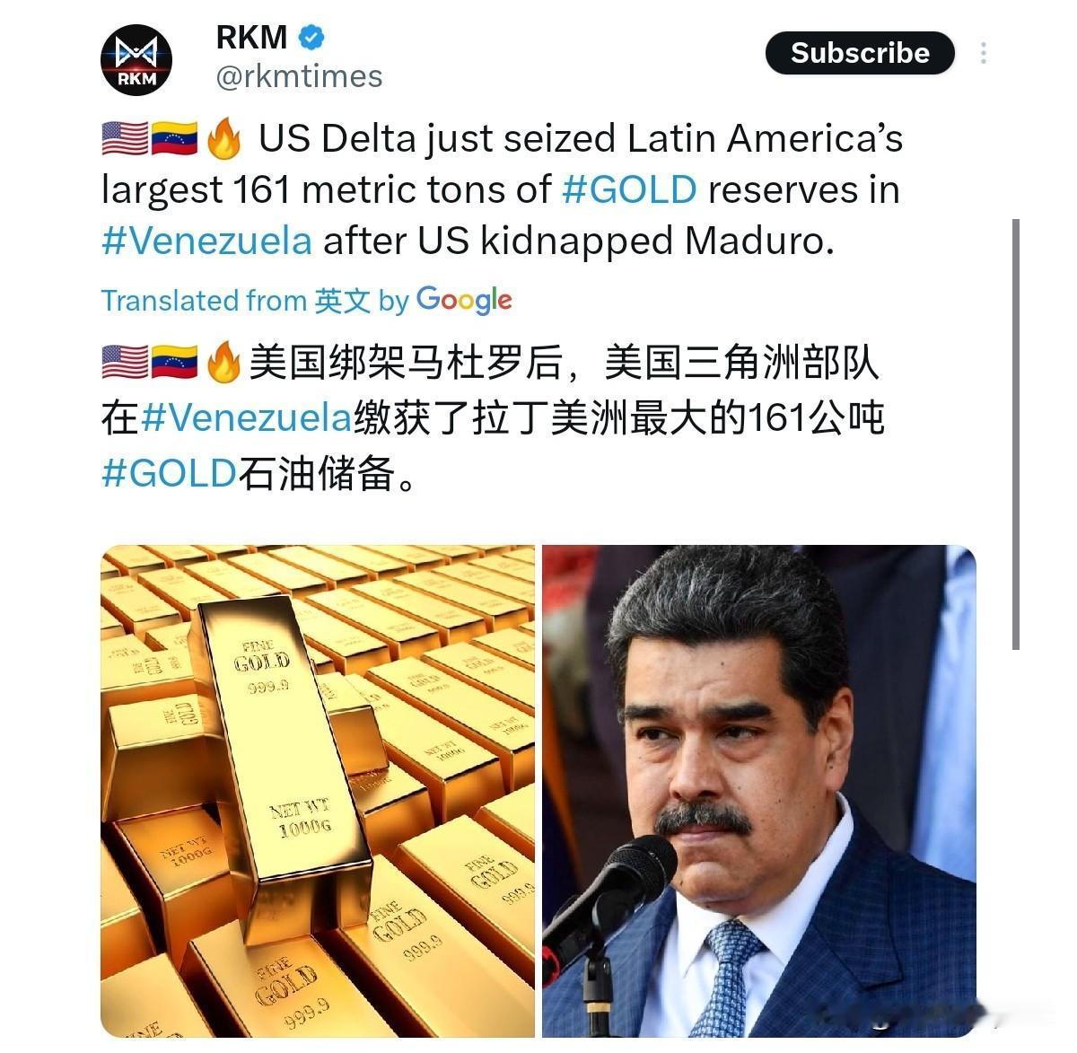1077x1053 pixels.
Task: View the gold bars photo
Action: [x=318, y=791]
